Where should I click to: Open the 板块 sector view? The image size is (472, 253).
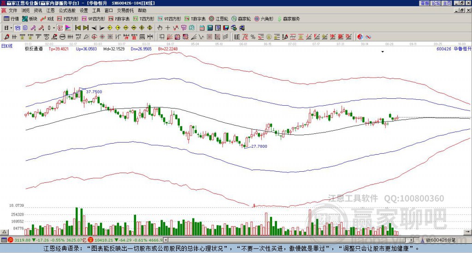click(x=29, y=18)
